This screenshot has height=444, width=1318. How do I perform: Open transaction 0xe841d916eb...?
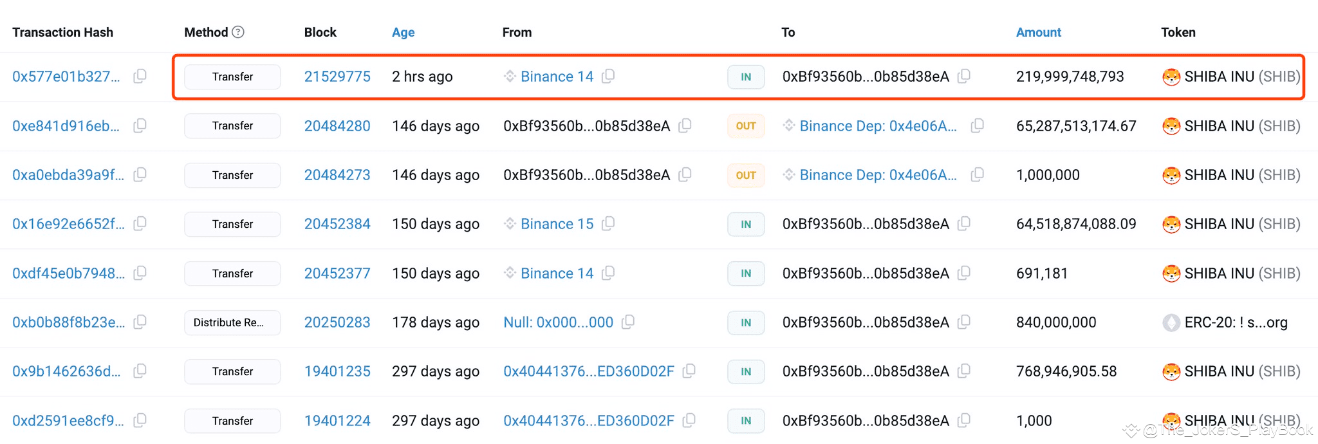[x=66, y=125]
